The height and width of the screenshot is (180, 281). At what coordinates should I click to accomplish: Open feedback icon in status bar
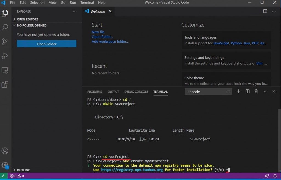coord(267,176)
